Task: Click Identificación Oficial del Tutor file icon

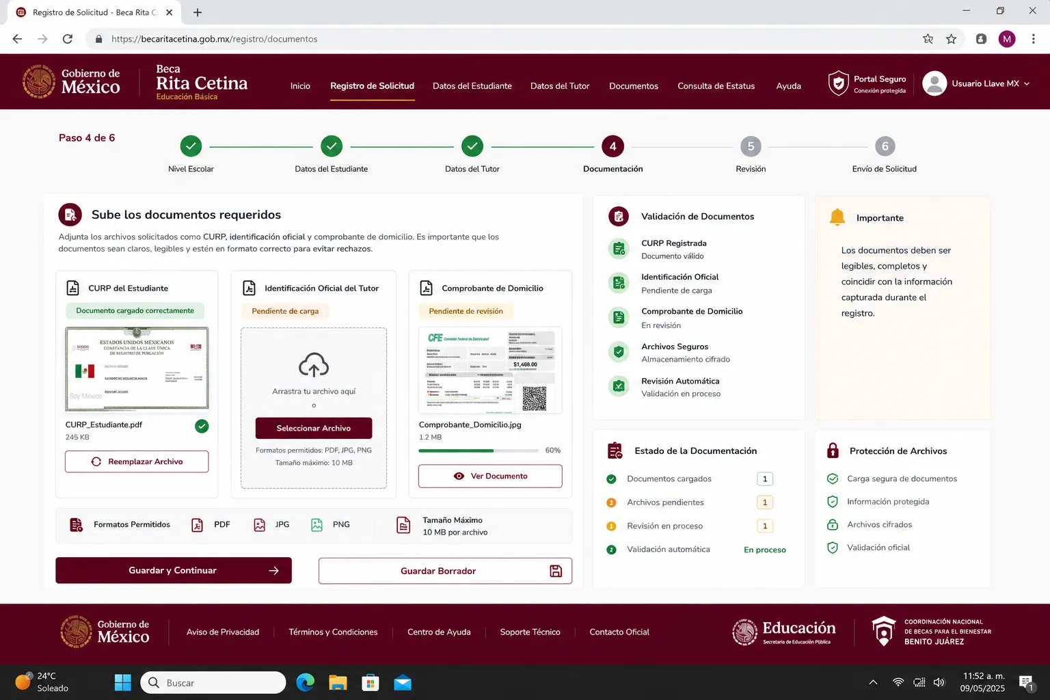Action: pyautogui.click(x=250, y=288)
